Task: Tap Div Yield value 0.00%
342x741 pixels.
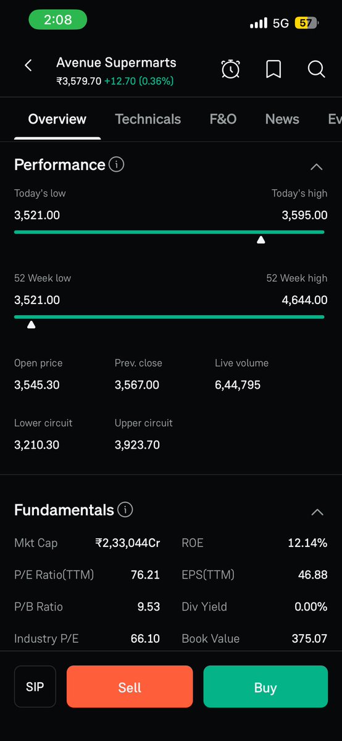Action: [x=311, y=607]
